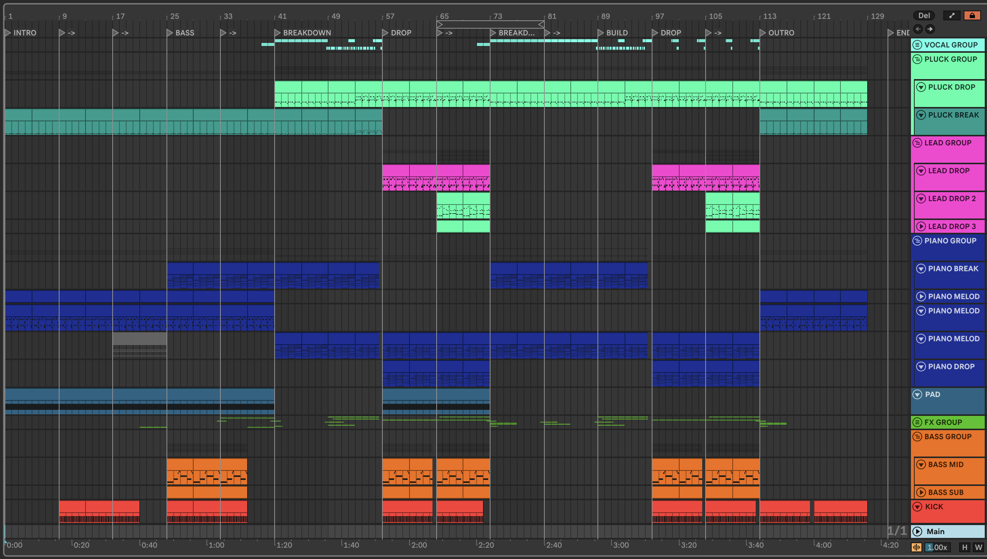This screenshot has width=987, height=559.
Task: Jump to the previous locator arrow
Action: coord(918,29)
